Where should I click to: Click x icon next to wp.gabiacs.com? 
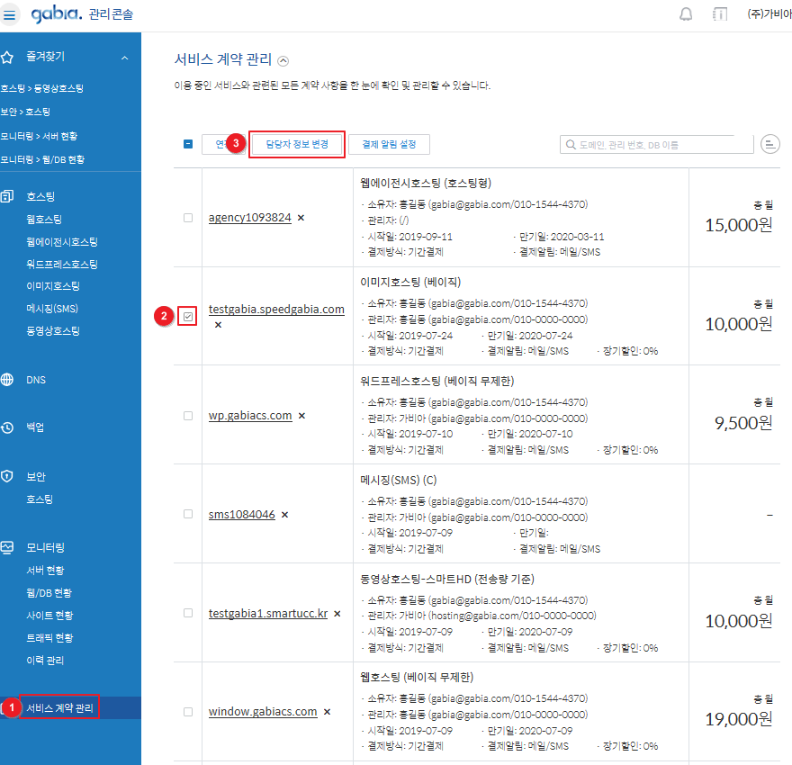[301, 416]
